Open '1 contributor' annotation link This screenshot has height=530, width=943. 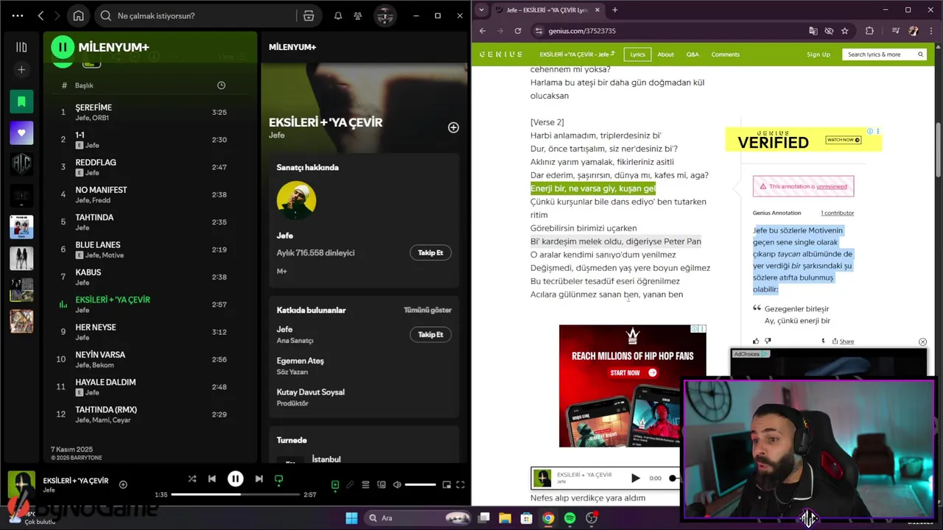[x=838, y=213]
